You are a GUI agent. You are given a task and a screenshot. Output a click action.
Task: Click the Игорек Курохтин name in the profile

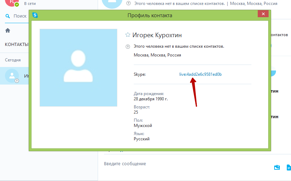(157, 35)
